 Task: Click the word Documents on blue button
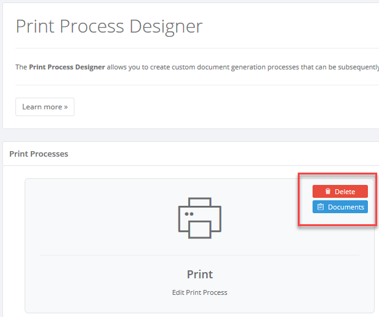click(x=346, y=207)
